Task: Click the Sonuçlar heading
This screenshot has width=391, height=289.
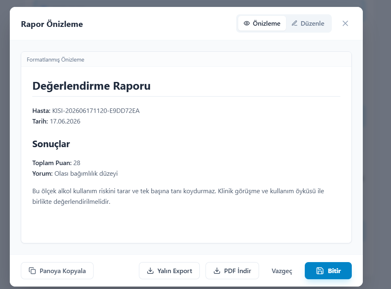Action: (51, 144)
